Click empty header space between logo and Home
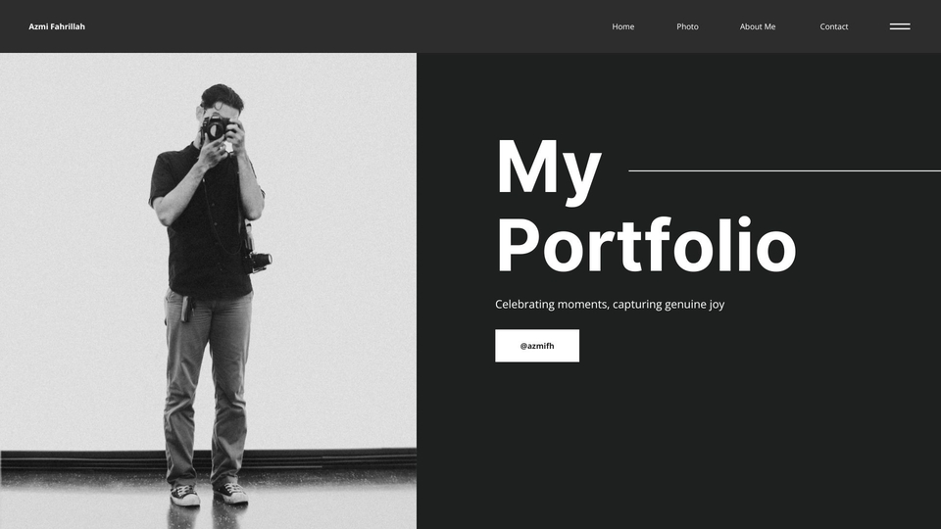941x529 pixels. [348, 26]
